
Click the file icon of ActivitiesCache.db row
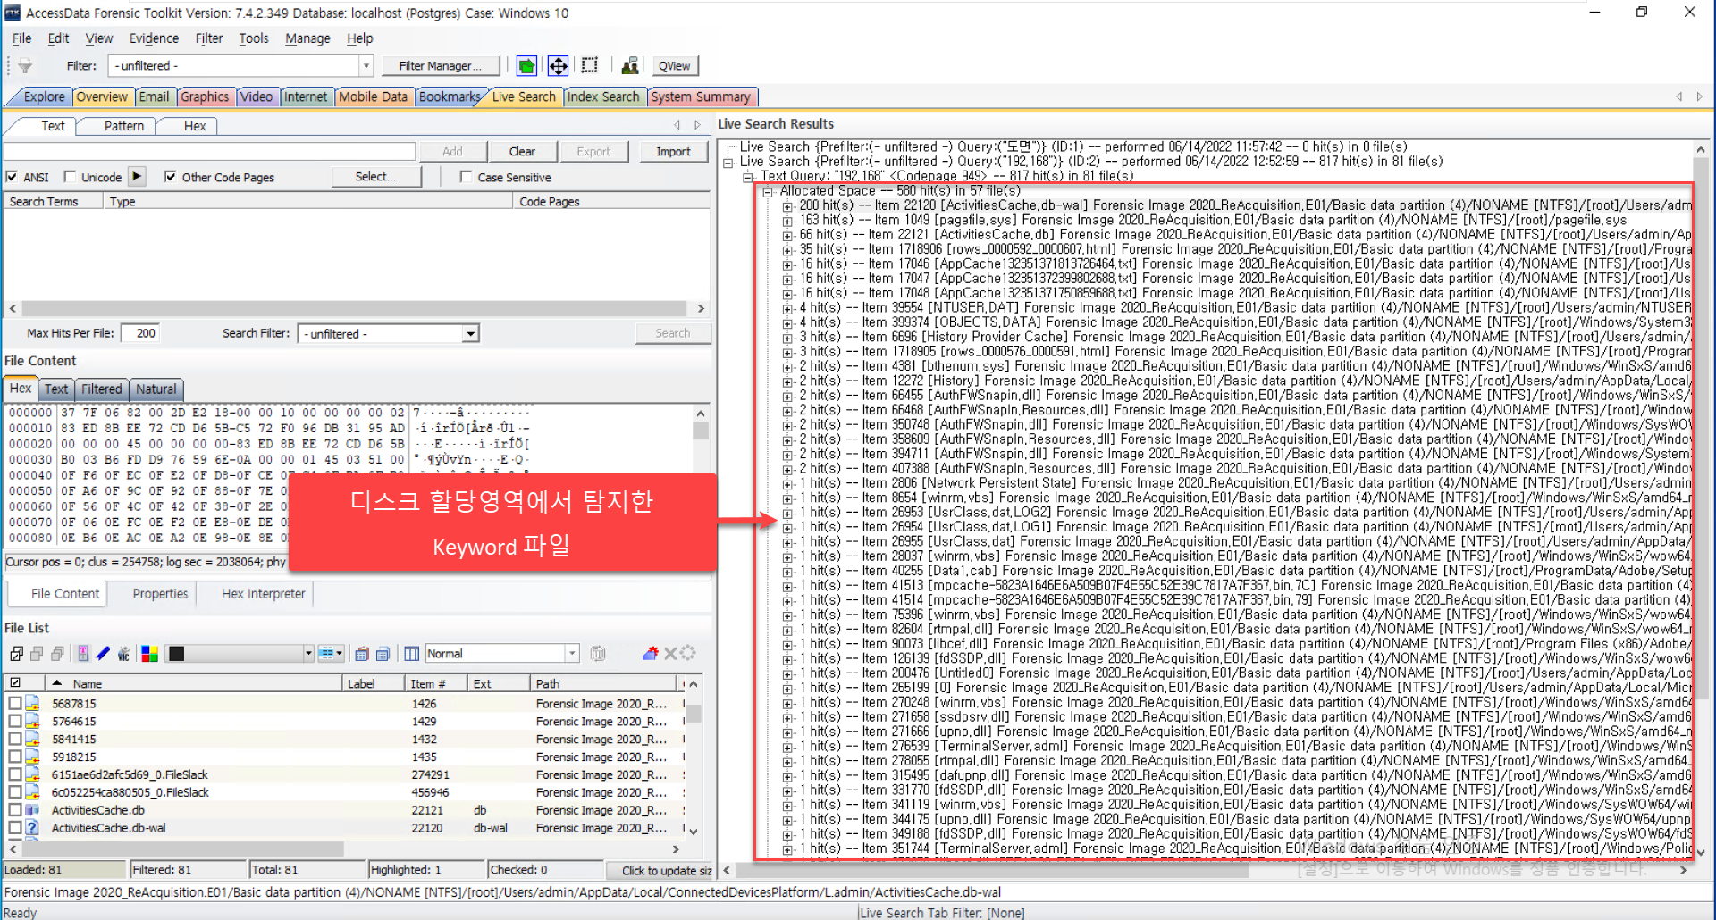pos(32,810)
